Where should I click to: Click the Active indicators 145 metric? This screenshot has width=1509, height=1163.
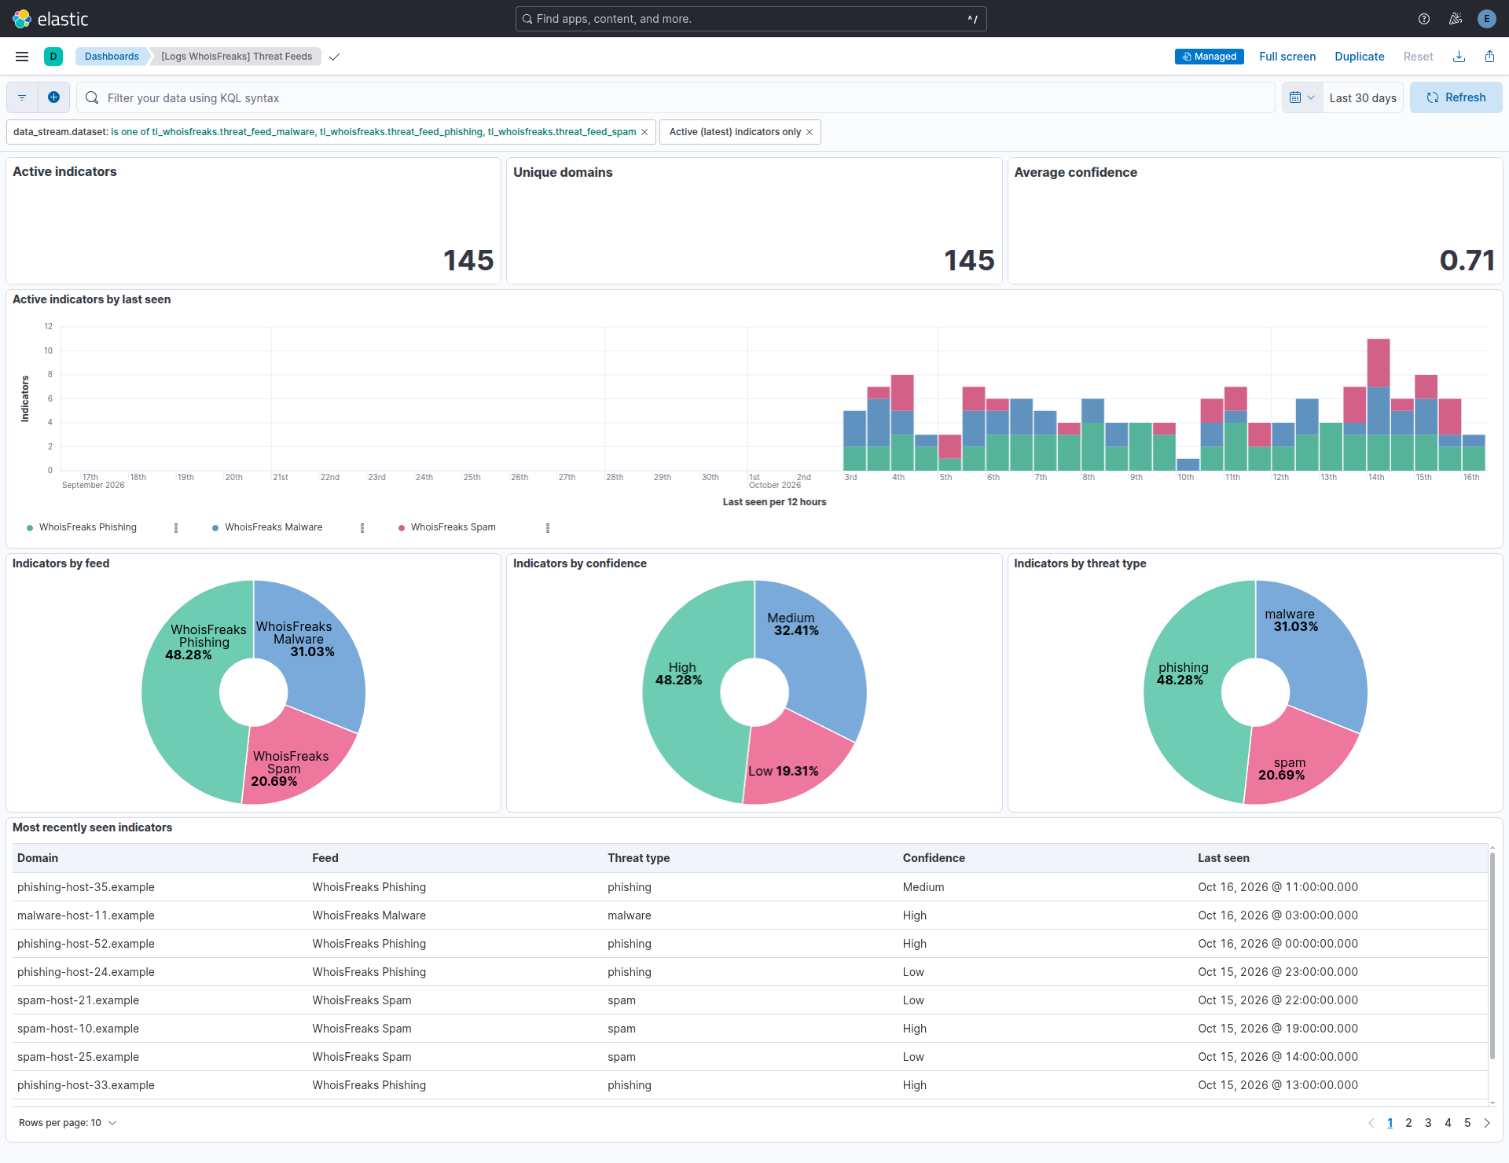(x=468, y=260)
